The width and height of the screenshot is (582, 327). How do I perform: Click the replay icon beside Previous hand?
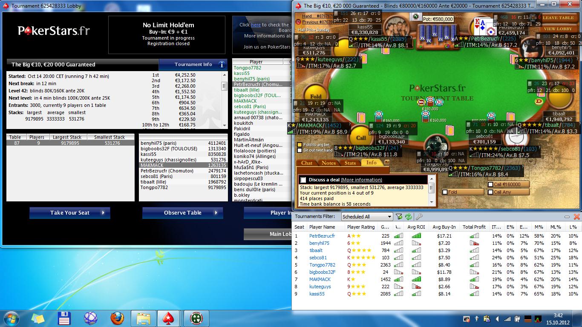pos(298,22)
